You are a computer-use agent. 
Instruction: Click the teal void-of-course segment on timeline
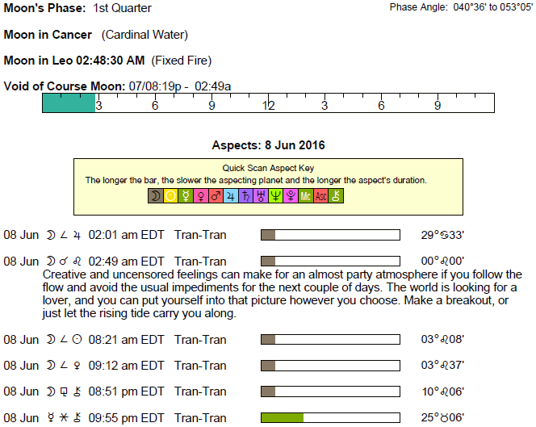(x=69, y=103)
